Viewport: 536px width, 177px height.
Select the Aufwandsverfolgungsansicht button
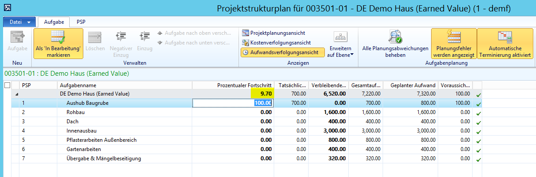tap(282, 52)
